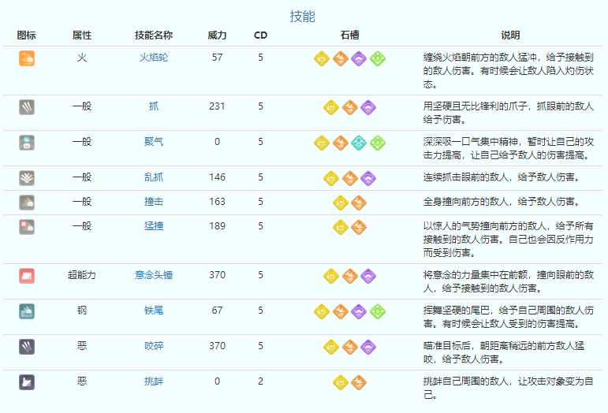
Task: Open the 咬碎 skill link
Action: pos(154,346)
